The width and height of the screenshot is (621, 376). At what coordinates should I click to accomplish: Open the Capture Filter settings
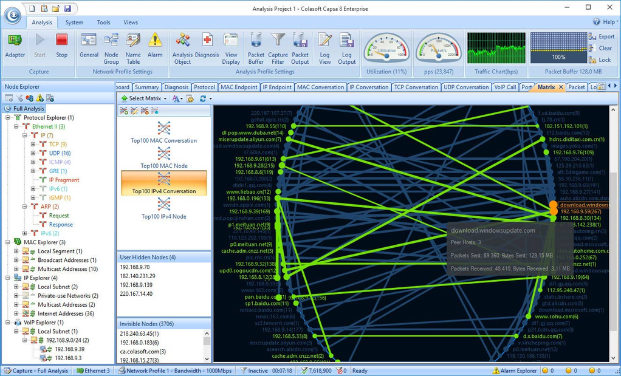tap(278, 49)
